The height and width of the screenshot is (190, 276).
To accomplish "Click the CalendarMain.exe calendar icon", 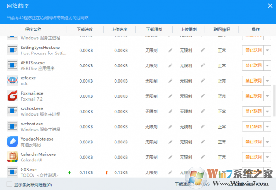I will [x=12, y=157].
